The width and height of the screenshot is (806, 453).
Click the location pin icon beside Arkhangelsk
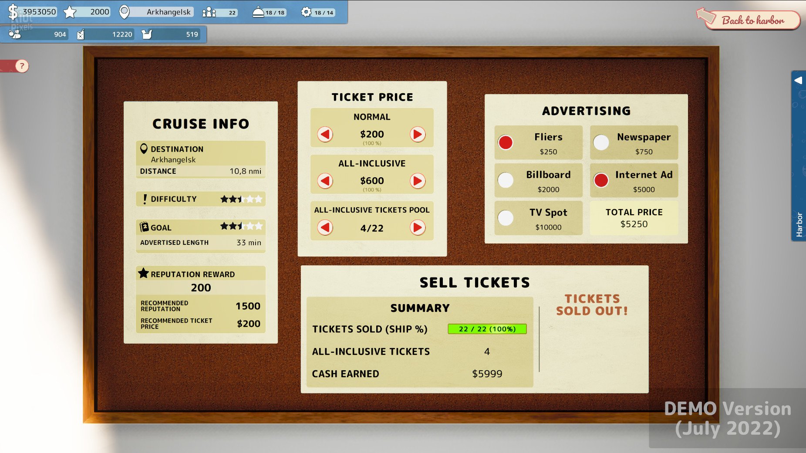(x=125, y=11)
